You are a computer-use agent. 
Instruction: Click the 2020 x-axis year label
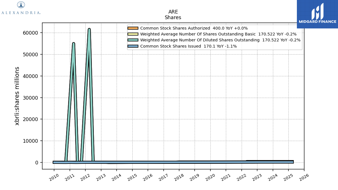click(210, 177)
